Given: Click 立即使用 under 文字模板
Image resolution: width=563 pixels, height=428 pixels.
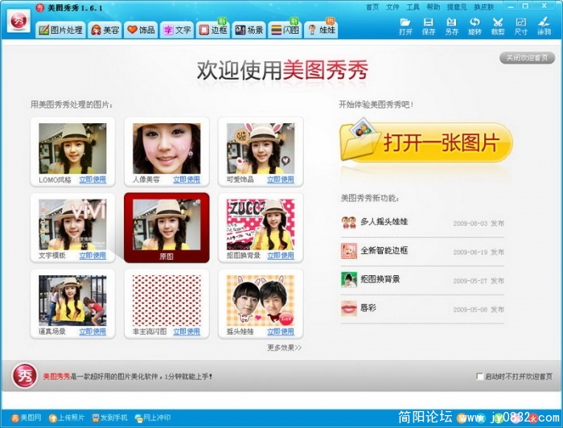Looking at the screenshot, I should (x=92, y=256).
